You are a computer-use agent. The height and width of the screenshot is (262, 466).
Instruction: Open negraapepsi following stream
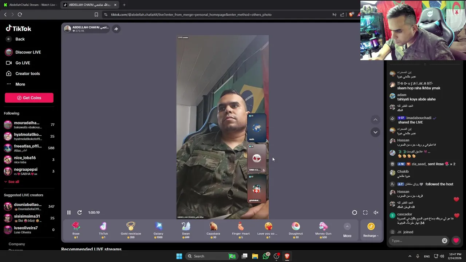[29, 171]
